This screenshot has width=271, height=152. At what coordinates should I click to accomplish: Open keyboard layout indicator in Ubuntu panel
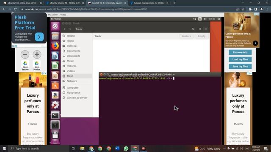(x=200, y=19)
